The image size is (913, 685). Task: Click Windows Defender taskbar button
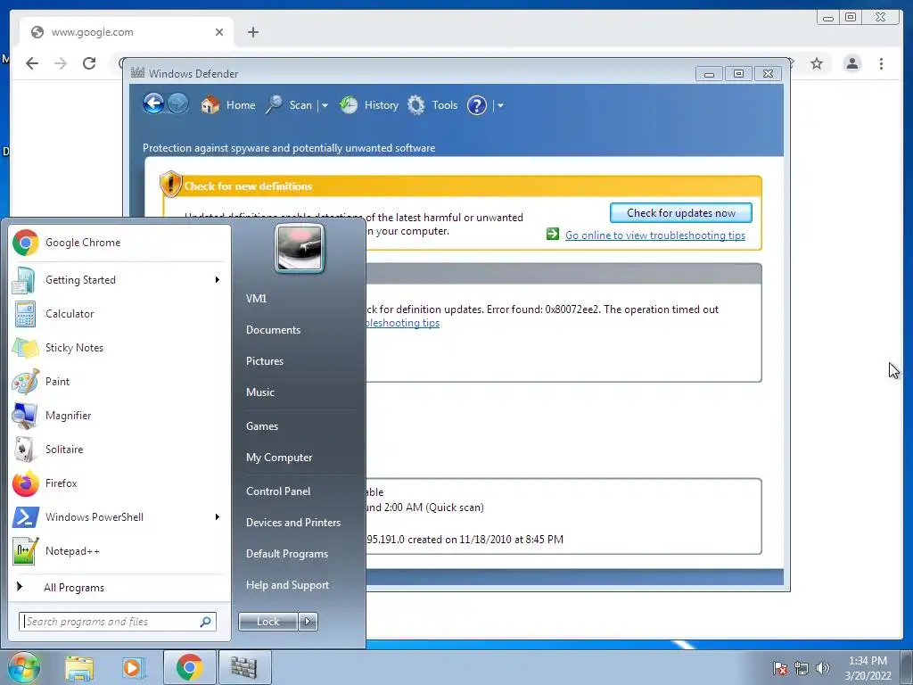(x=244, y=667)
